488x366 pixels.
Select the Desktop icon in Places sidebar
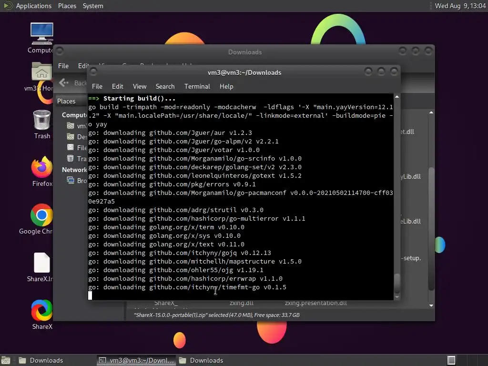coord(71,137)
